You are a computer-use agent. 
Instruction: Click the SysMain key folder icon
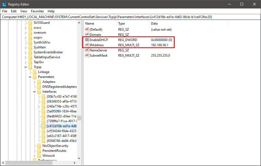click(x=30, y=47)
